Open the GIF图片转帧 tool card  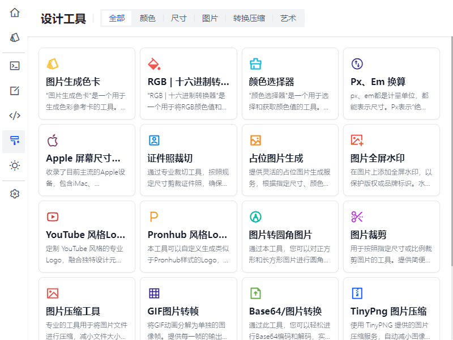tap(188, 311)
